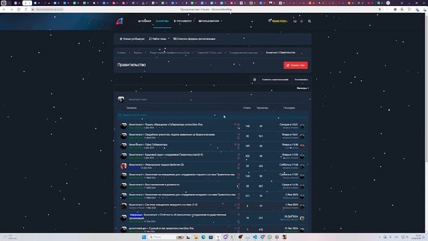Open the inbox envelope icon in header
Image resolution: width=428 pixels, height=241 pixels.
pyautogui.click(x=295, y=21)
